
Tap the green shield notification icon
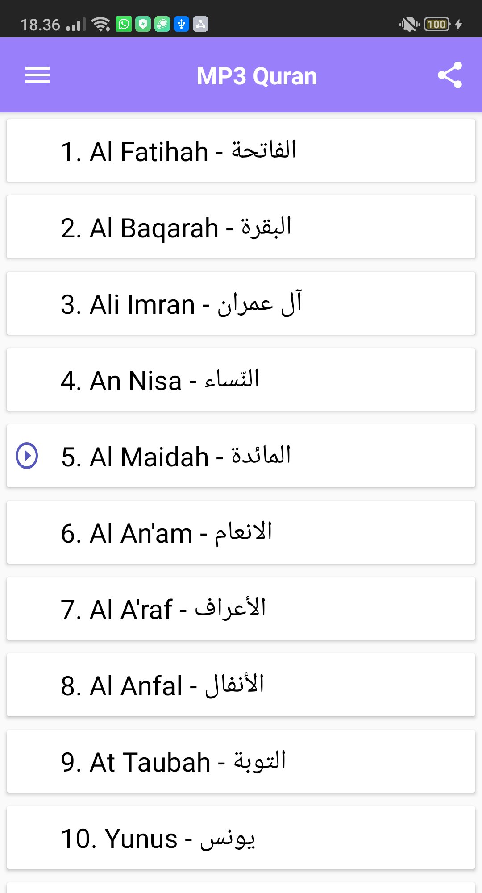pyautogui.click(x=143, y=24)
